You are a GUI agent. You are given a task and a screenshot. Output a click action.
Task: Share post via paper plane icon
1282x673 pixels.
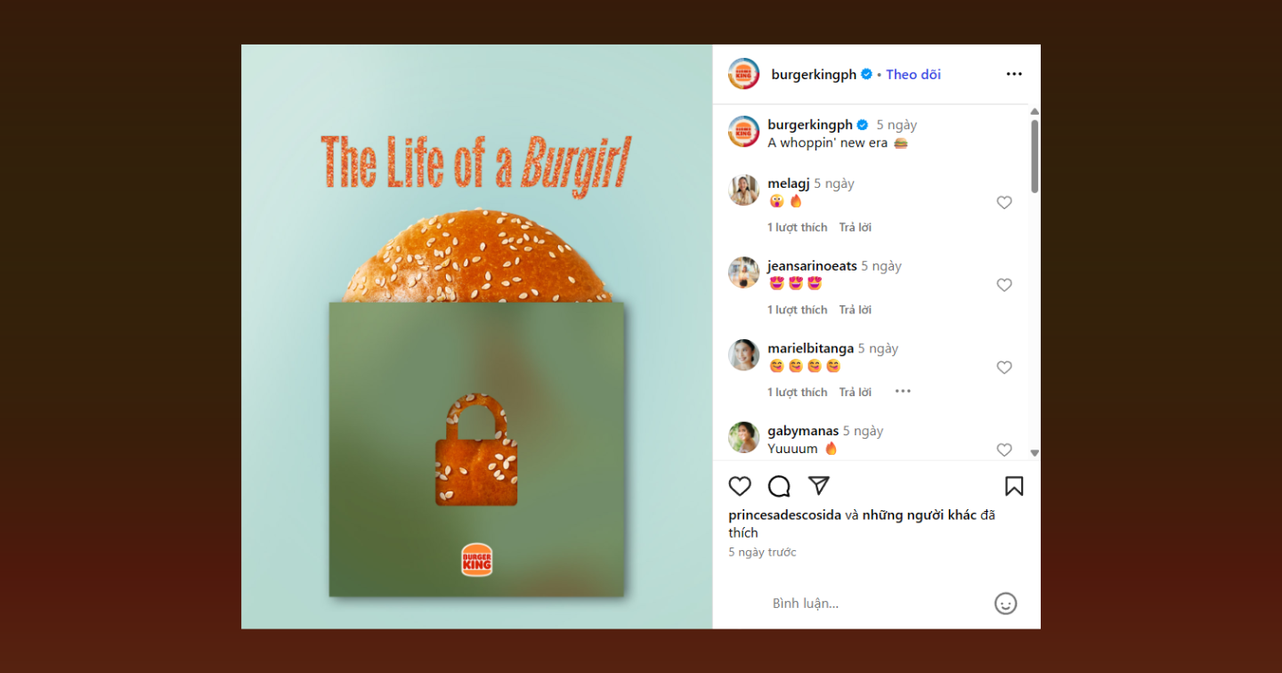point(819,485)
